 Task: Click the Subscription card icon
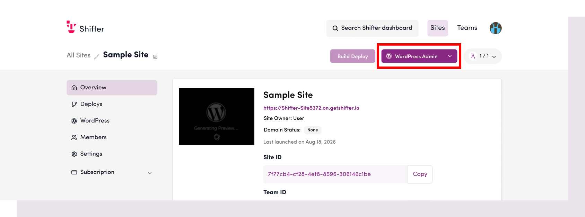click(x=74, y=172)
